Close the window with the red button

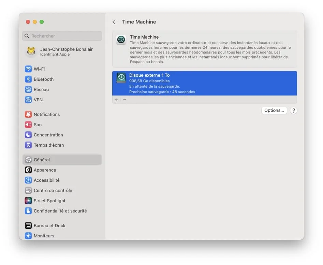click(x=28, y=22)
